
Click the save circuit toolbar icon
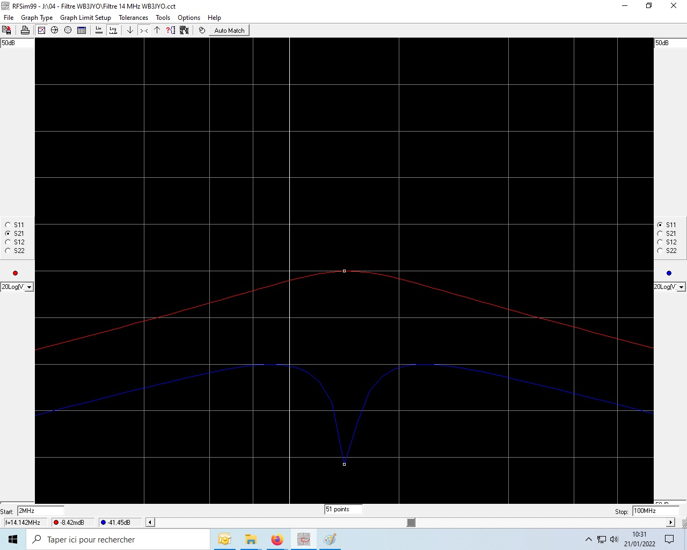click(x=6, y=30)
